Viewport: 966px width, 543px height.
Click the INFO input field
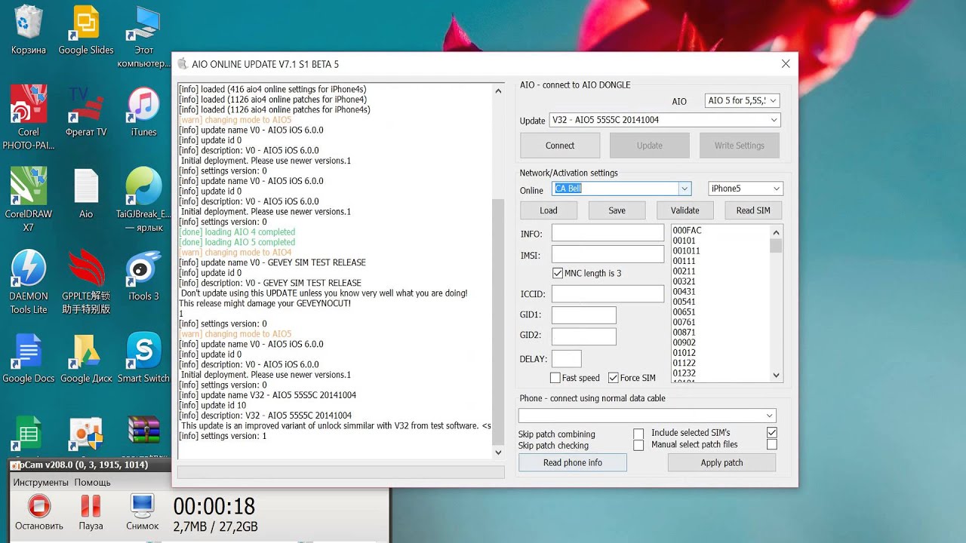pyautogui.click(x=608, y=233)
